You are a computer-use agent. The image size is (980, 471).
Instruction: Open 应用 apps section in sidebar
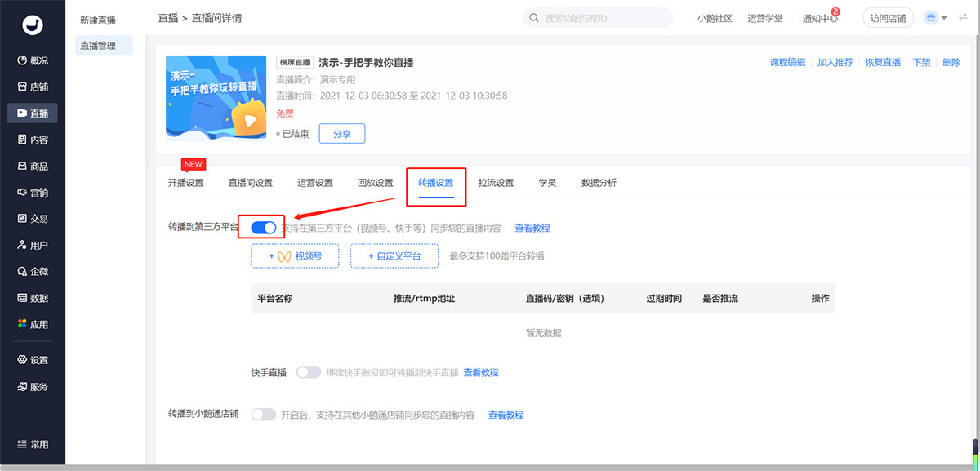click(33, 325)
